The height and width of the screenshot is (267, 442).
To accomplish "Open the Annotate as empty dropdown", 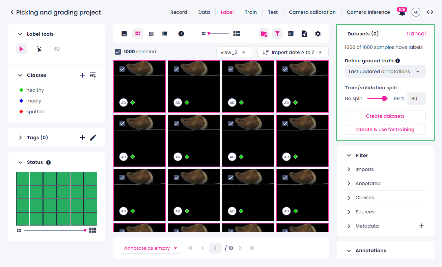I will [150, 248].
